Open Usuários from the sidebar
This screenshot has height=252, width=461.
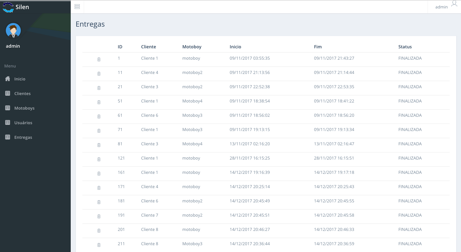[23, 123]
